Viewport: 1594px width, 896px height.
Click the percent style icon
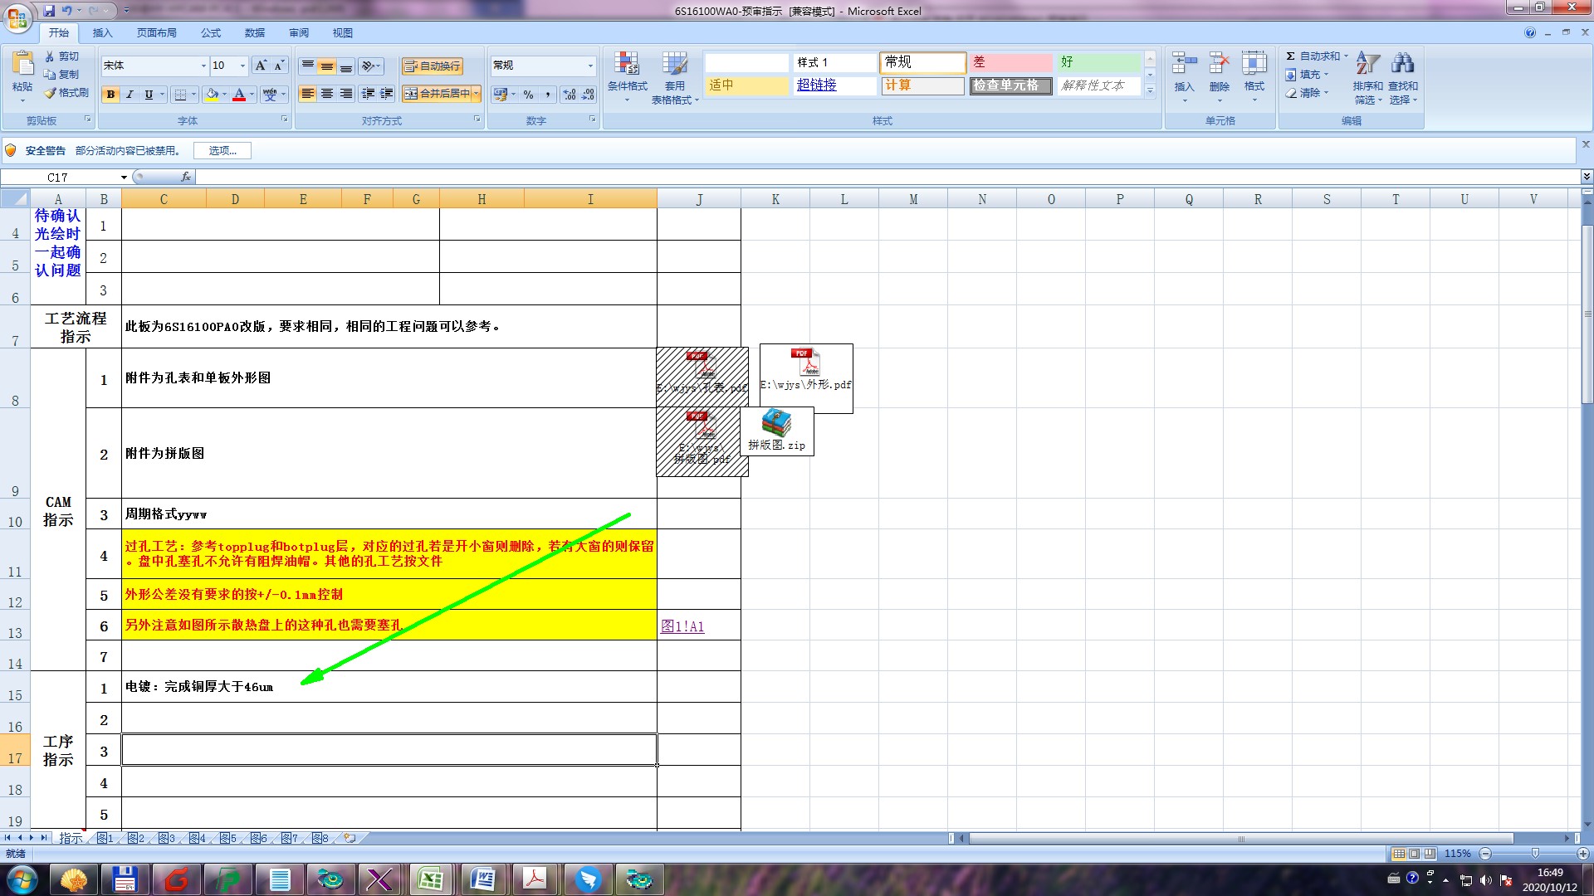(529, 95)
